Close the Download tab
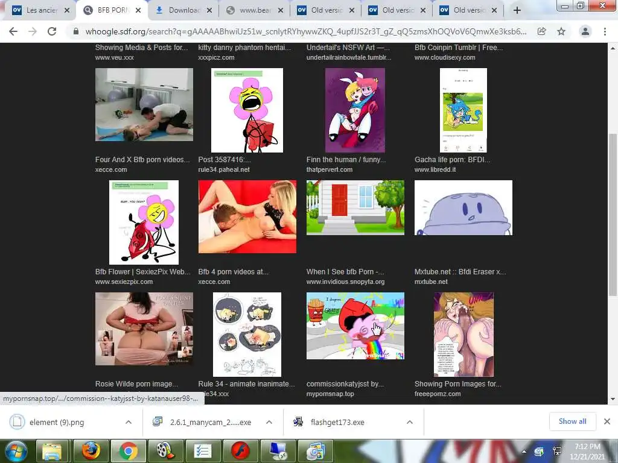The image size is (618, 463). tap(209, 10)
